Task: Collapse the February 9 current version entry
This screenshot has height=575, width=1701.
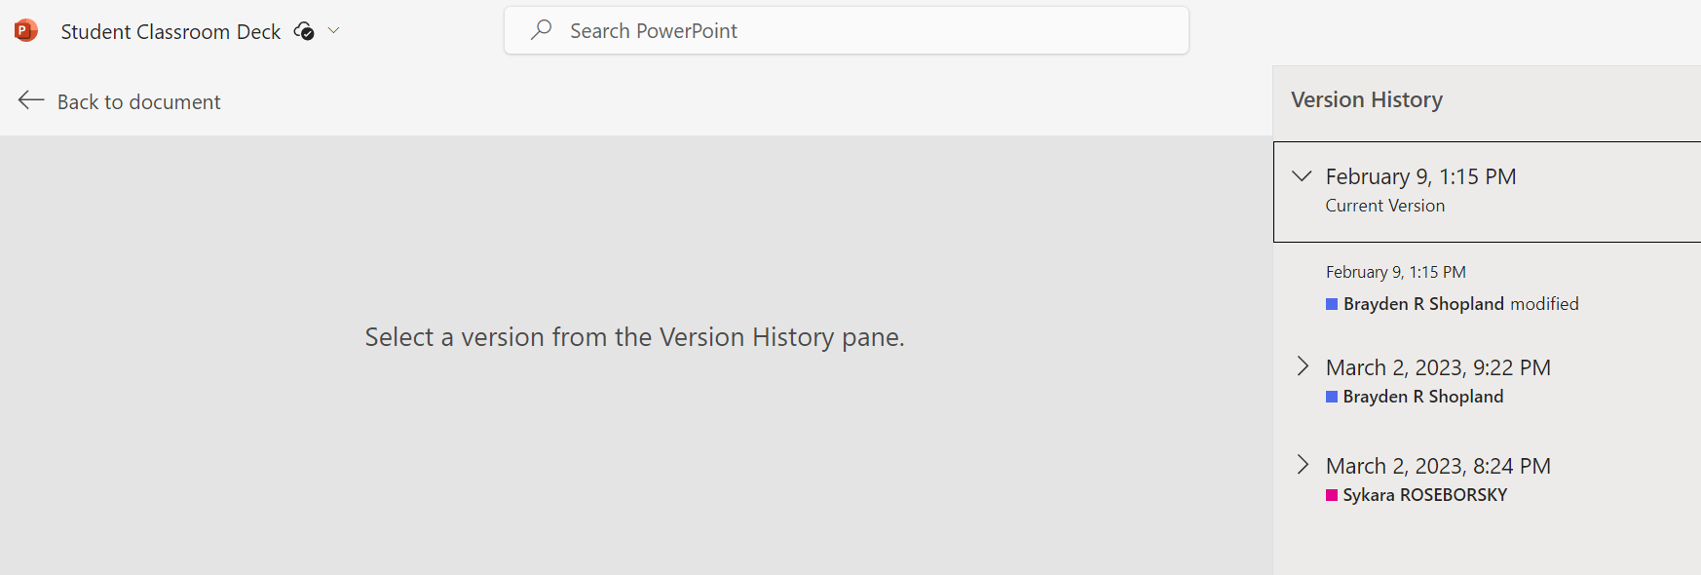Action: [x=1302, y=176]
